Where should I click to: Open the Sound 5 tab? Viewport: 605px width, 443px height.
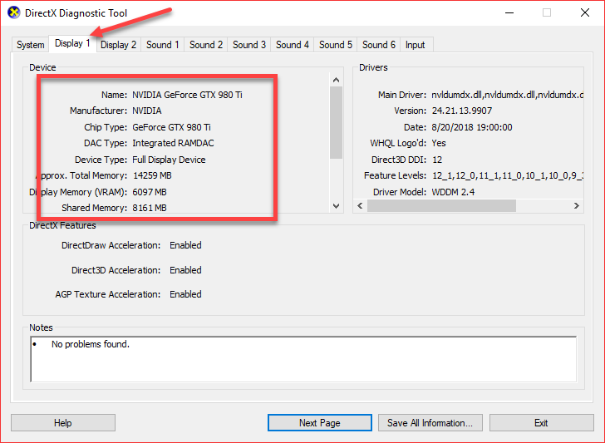(336, 45)
